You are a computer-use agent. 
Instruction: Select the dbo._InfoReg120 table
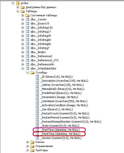pos(42,28)
